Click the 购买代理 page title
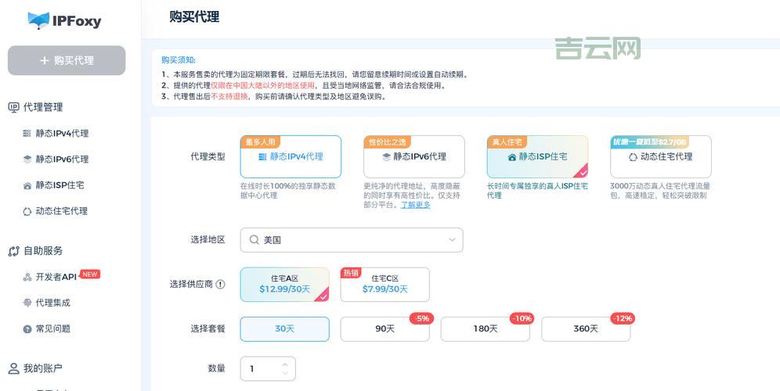 pos(194,17)
